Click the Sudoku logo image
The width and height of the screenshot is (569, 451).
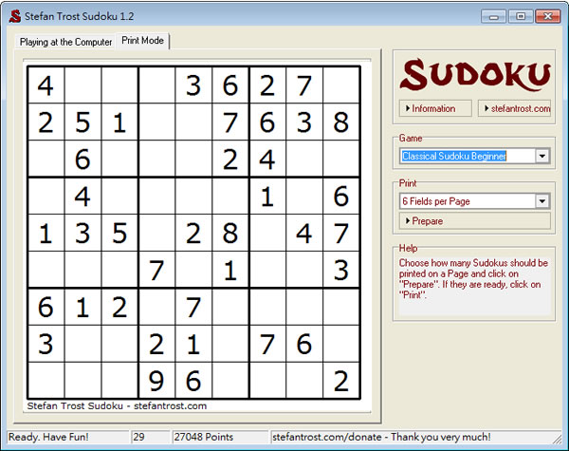(475, 75)
